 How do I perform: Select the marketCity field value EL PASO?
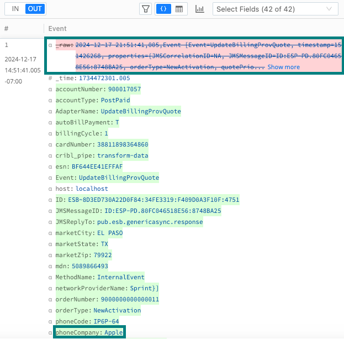[x=109, y=233]
